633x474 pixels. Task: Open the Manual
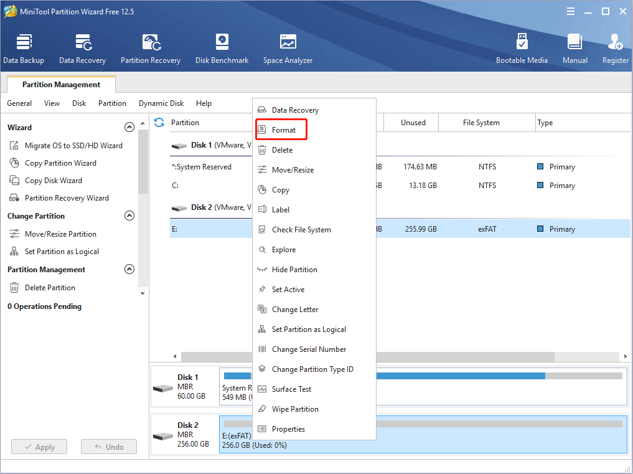574,49
